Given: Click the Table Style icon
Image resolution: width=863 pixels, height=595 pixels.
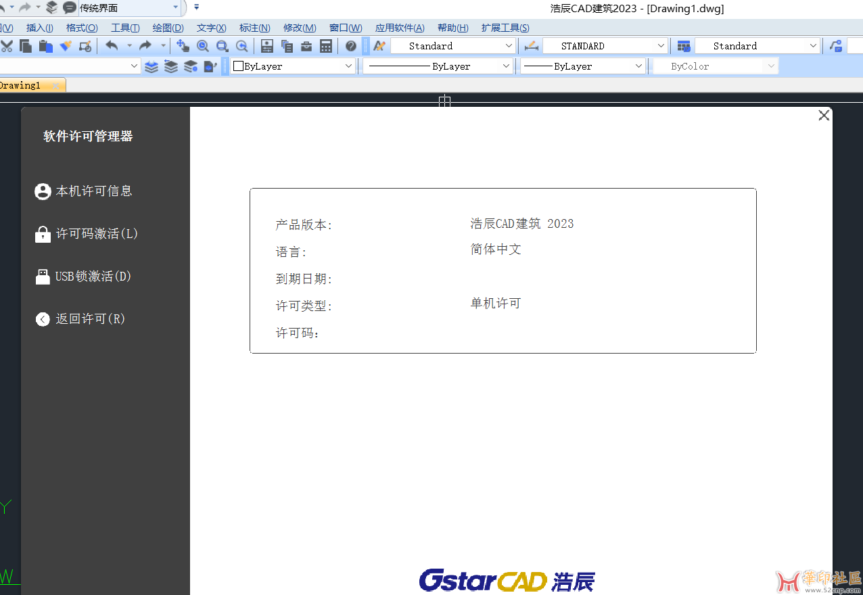Looking at the screenshot, I should click(x=684, y=46).
